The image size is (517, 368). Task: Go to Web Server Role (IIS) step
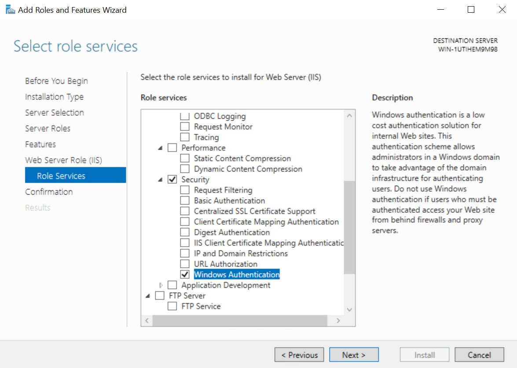[64, 160]
